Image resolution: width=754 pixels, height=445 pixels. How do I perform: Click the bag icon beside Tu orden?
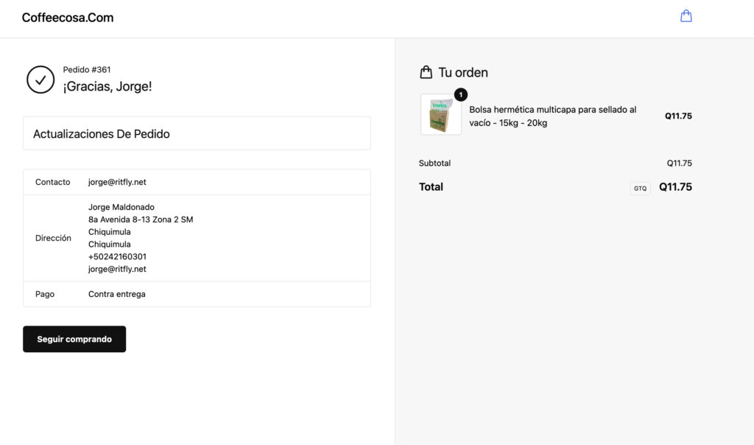(x=426, y=72)
